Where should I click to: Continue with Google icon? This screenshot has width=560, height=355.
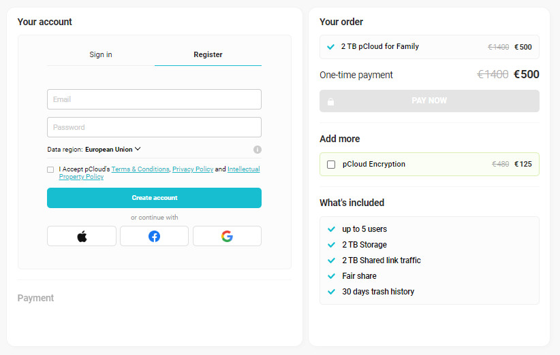pyautogui.click(x=227, y=236)
